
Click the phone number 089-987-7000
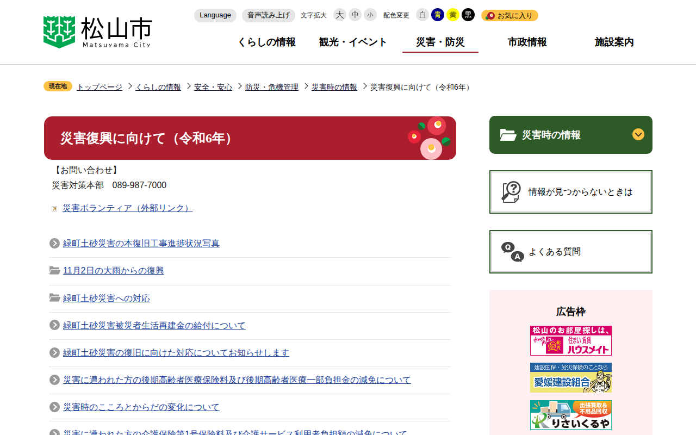139,185
